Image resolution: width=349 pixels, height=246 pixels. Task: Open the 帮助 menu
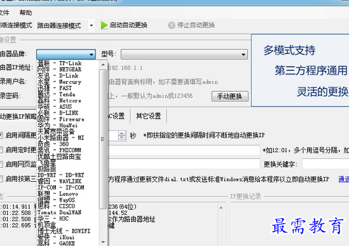click(x=25, y=13)
